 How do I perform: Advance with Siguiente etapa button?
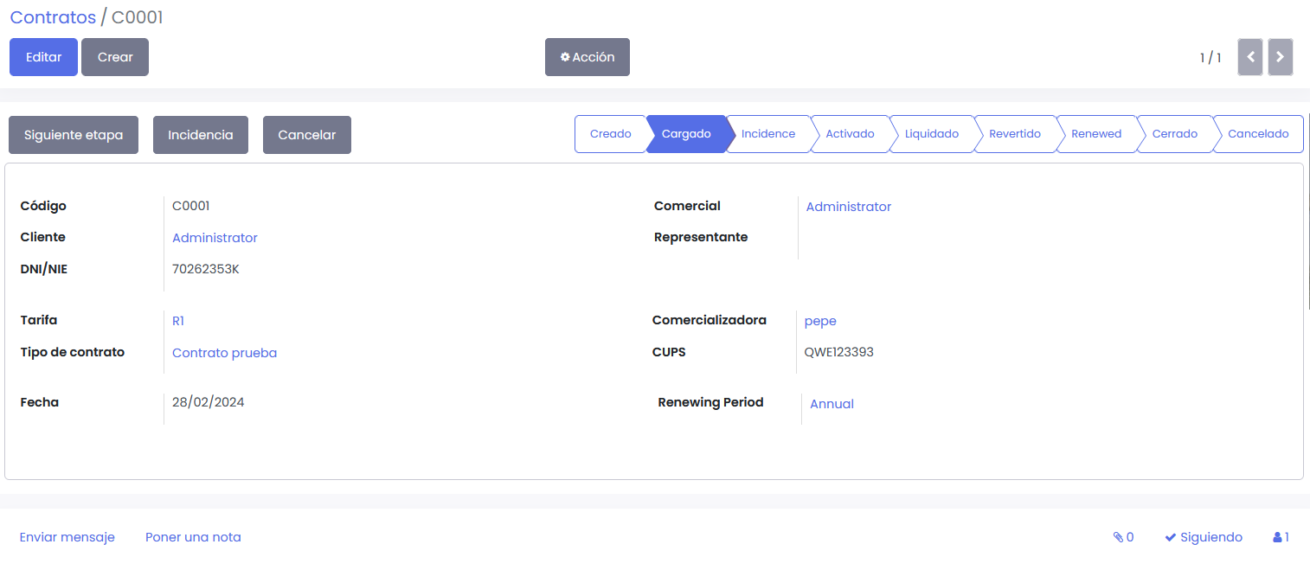74,135
